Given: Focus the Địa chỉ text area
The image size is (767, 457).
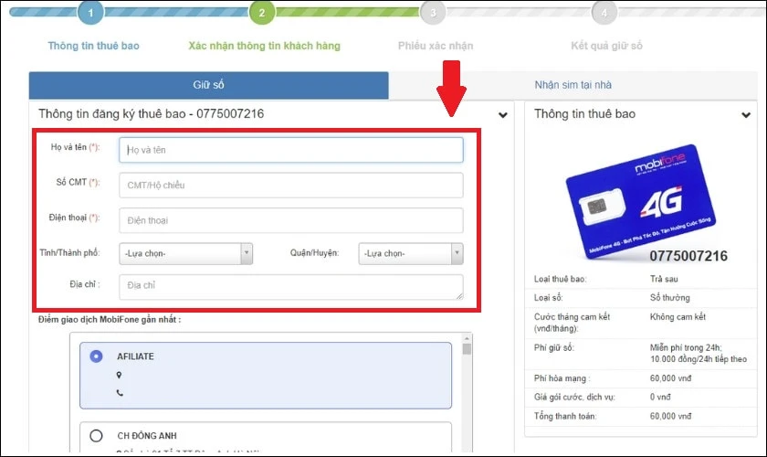Looking at the screenshot, I should pos(291,287).
